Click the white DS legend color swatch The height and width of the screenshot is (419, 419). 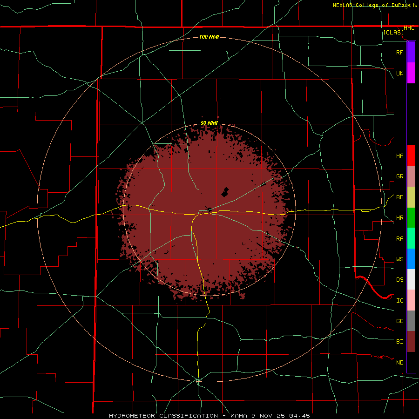pyautogui.click(x=411, y=279)
